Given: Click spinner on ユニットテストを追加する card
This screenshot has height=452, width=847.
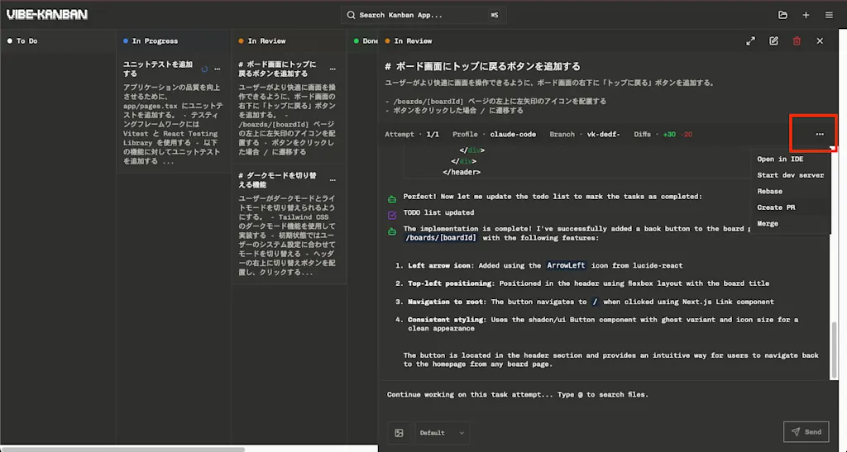Looking at the screenshot, I should point(205,69).
